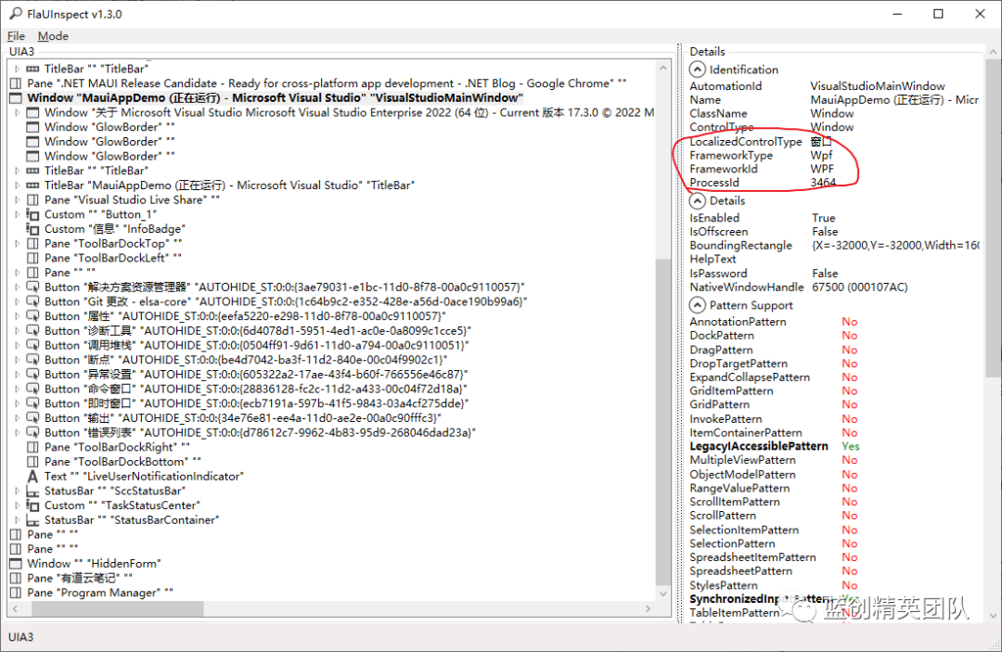
Task: Click the 属性 button icon
Action: pyautogui.click(x=32, y=316)
